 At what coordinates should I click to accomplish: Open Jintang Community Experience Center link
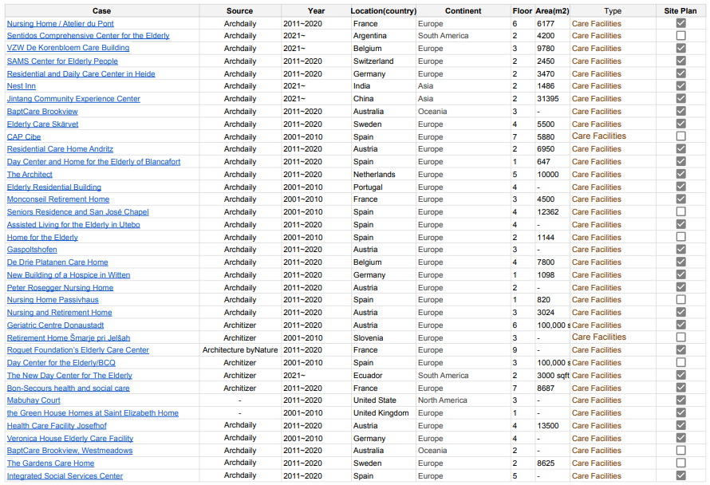(73, 99)
